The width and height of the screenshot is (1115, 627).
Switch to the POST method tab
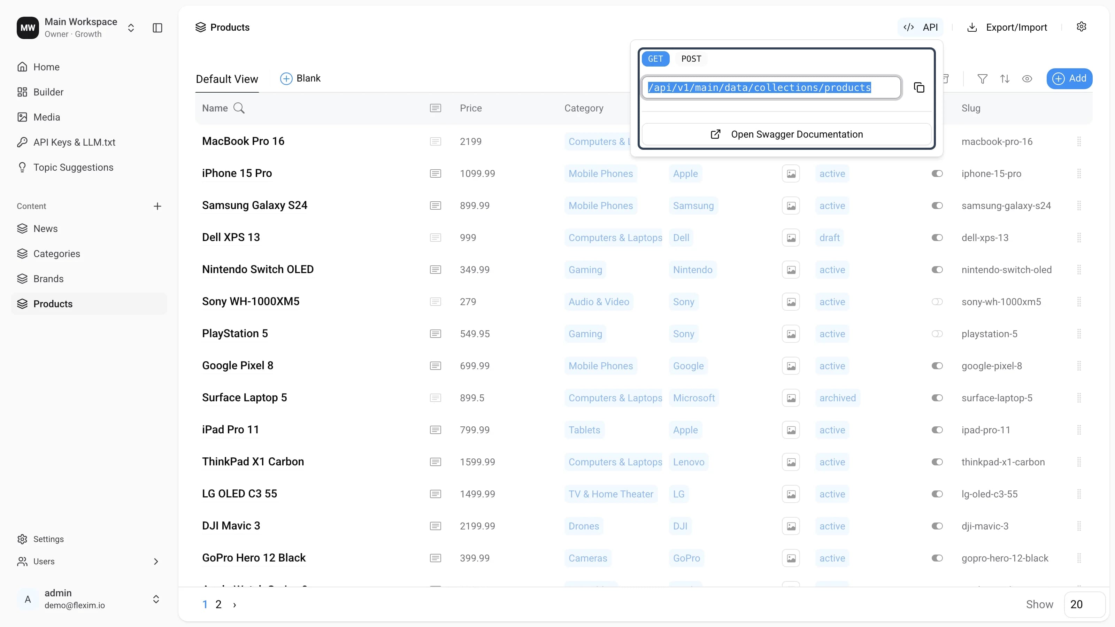[691, 59]
